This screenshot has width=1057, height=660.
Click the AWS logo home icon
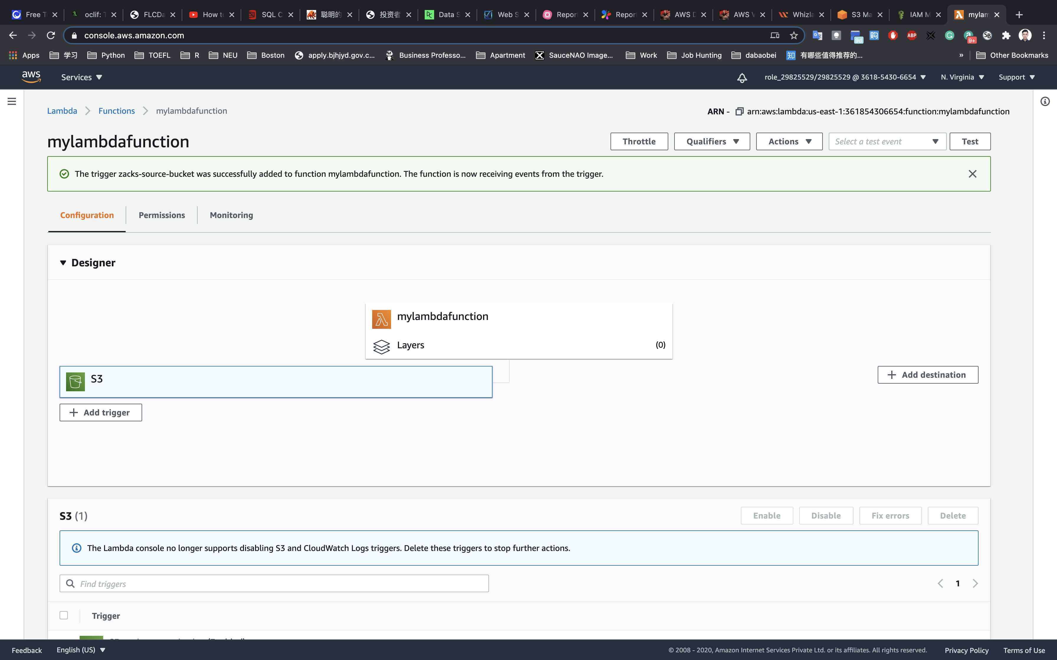point(31,77)
